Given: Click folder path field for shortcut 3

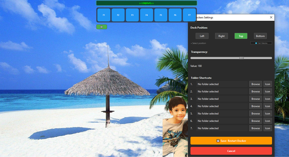Looking at the screenshot, I should (x=222, y=99).
